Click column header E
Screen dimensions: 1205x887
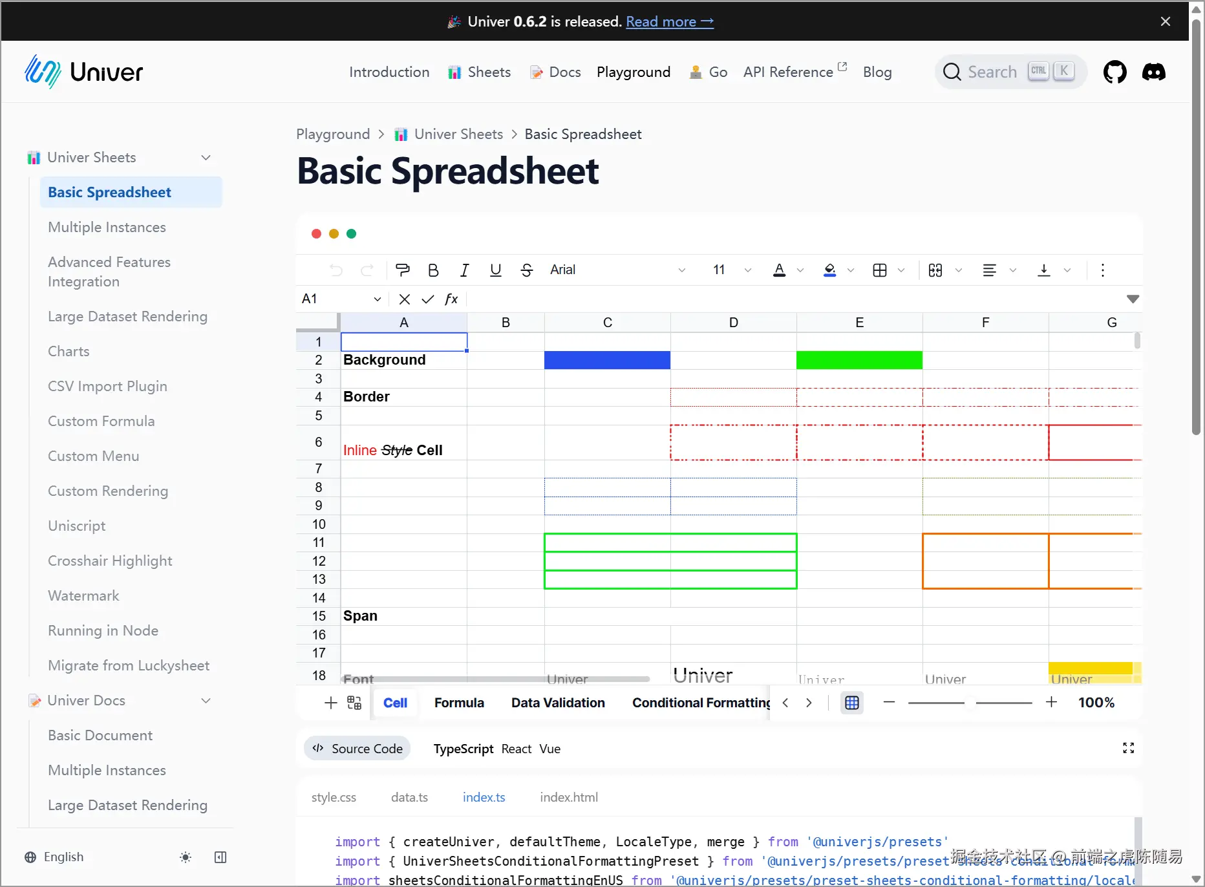859,323
